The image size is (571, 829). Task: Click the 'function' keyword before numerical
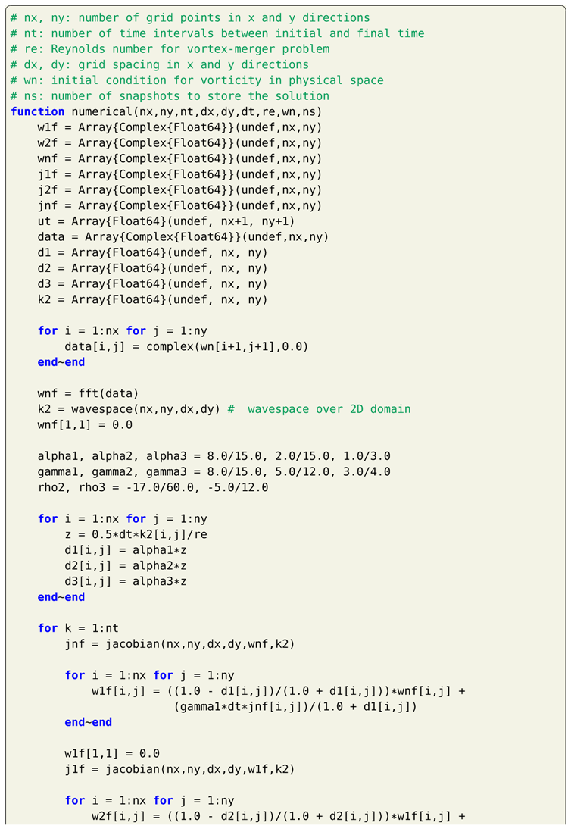(x=38, y=111)
